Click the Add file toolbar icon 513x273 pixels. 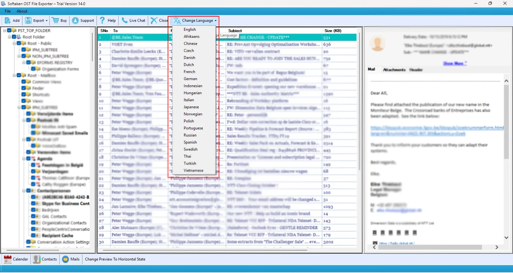coord(8,21)
